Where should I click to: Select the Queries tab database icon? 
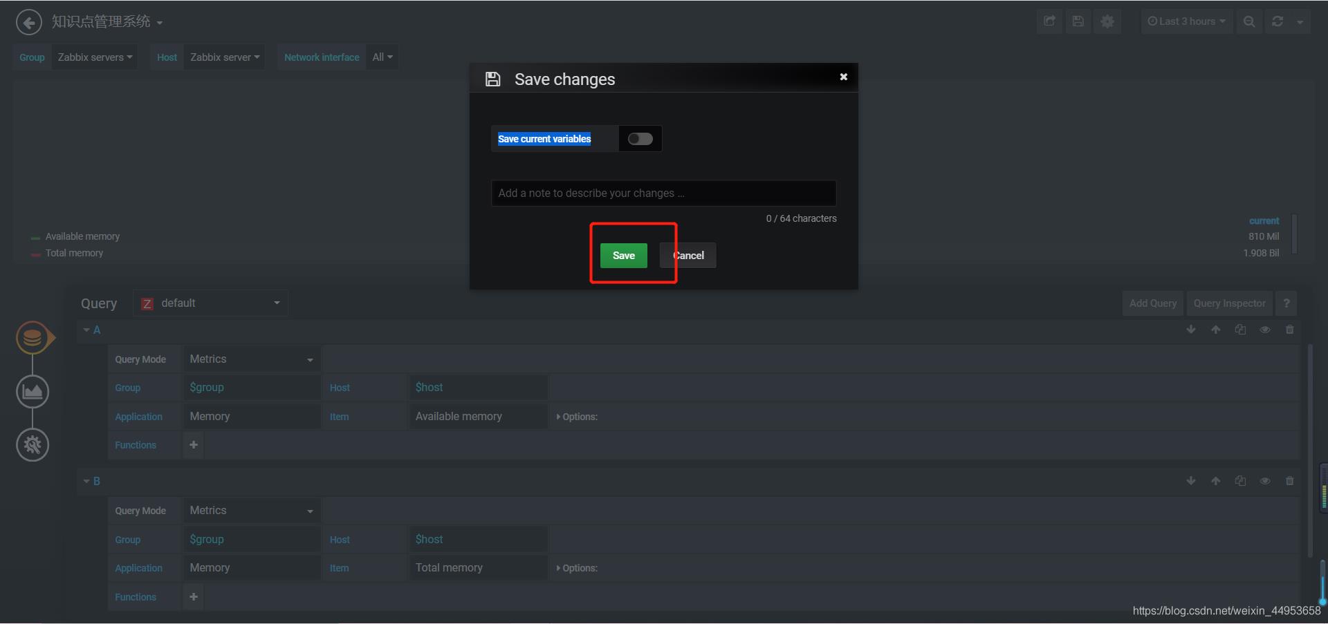[33, 338]
